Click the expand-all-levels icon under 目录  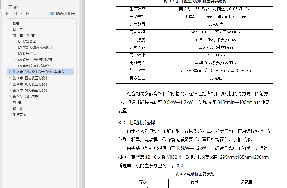point(8,13)
